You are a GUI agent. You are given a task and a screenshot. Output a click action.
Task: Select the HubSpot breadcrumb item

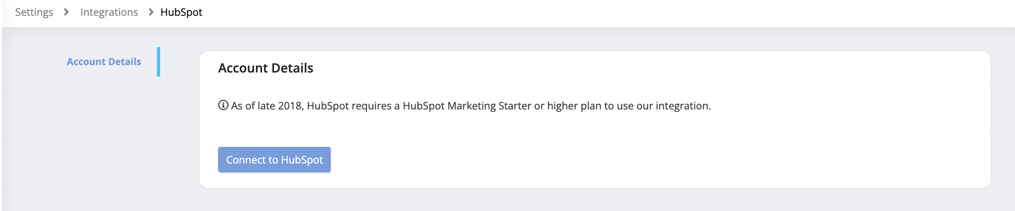pos(181,12)
